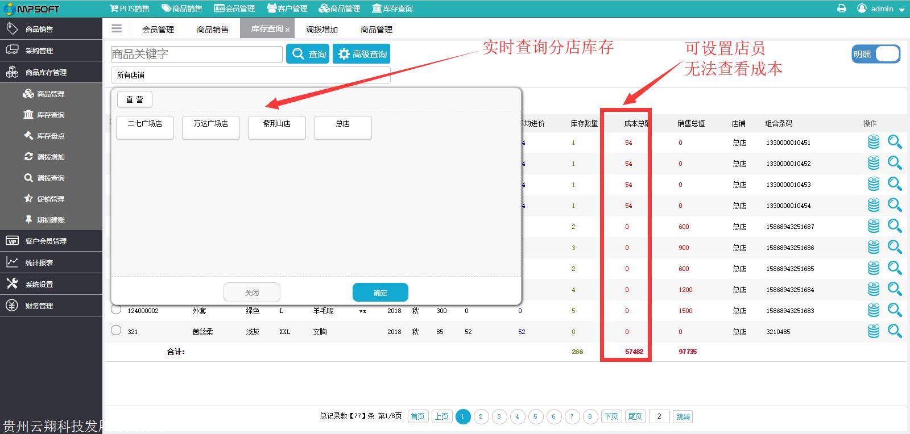Screen dimensions: 910x434
Task: Close the 库存查询 tab
Action: click(x=288, y=30)
